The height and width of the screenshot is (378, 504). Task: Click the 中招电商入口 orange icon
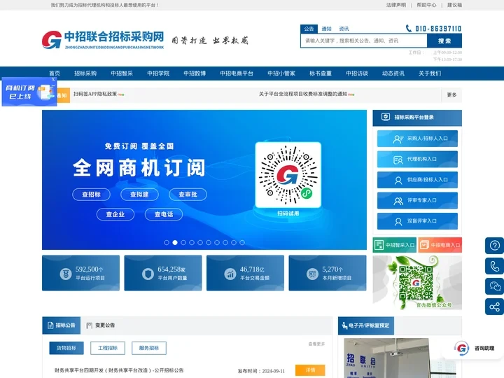click(x=424, y=245)
